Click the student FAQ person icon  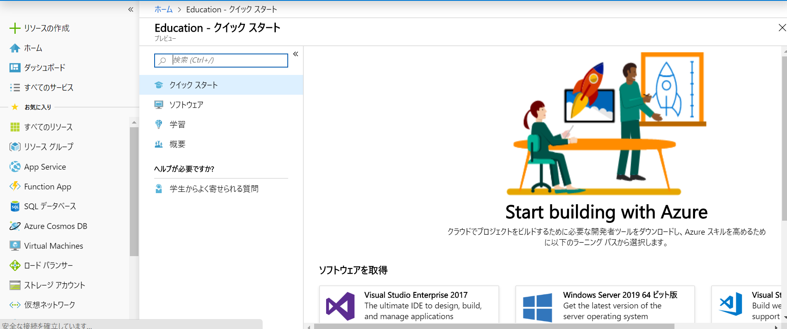159,189
